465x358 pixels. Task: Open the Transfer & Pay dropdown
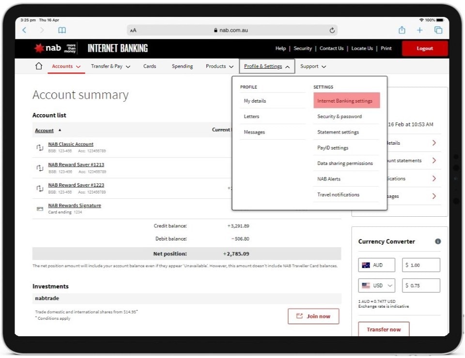pos(110,66)
